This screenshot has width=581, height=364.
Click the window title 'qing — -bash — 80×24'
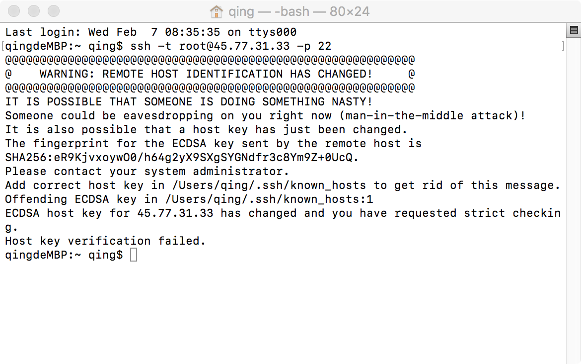click(x=298, y=11)
